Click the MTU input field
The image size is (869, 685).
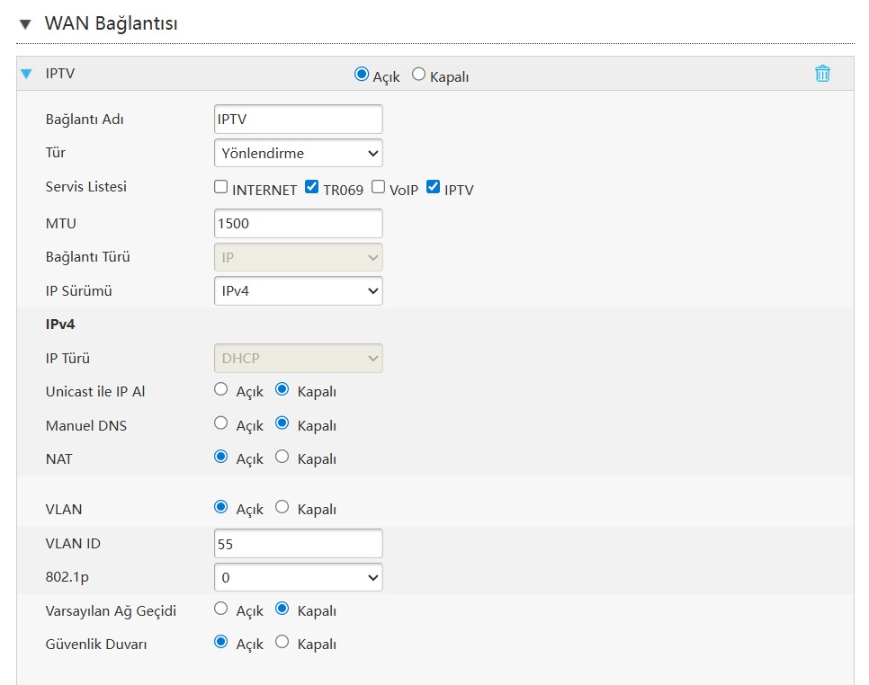point(298,223)
